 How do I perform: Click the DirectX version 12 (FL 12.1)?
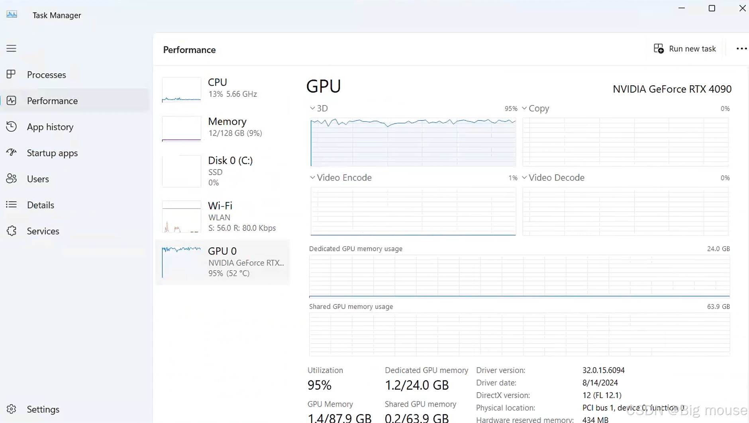(602, 395)
